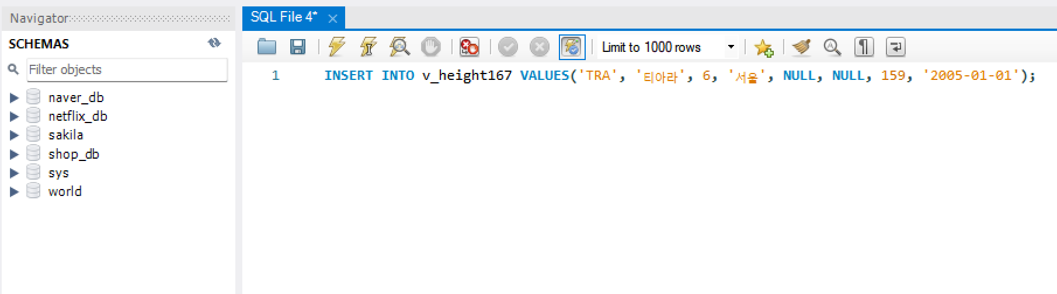1057x294 pixels.
Task: Select the netflix_db schema name
Action: (x=78, y=116)
